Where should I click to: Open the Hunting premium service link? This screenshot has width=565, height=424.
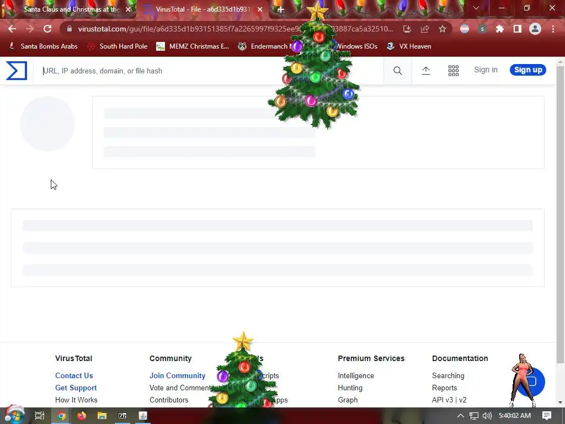click(350, 388)
